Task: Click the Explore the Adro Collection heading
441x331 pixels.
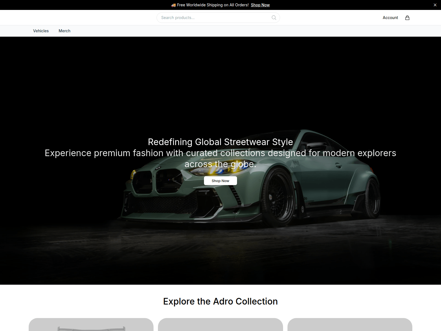Action: [220, 301]
